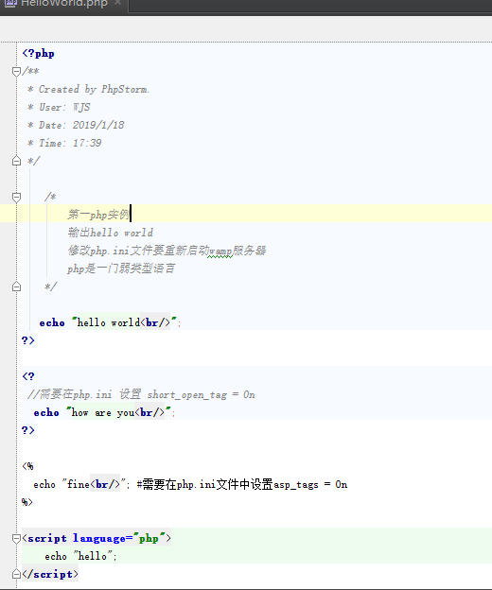Click the <% ASP opening tag
492x590 pixels.
(x=27, y=466)
